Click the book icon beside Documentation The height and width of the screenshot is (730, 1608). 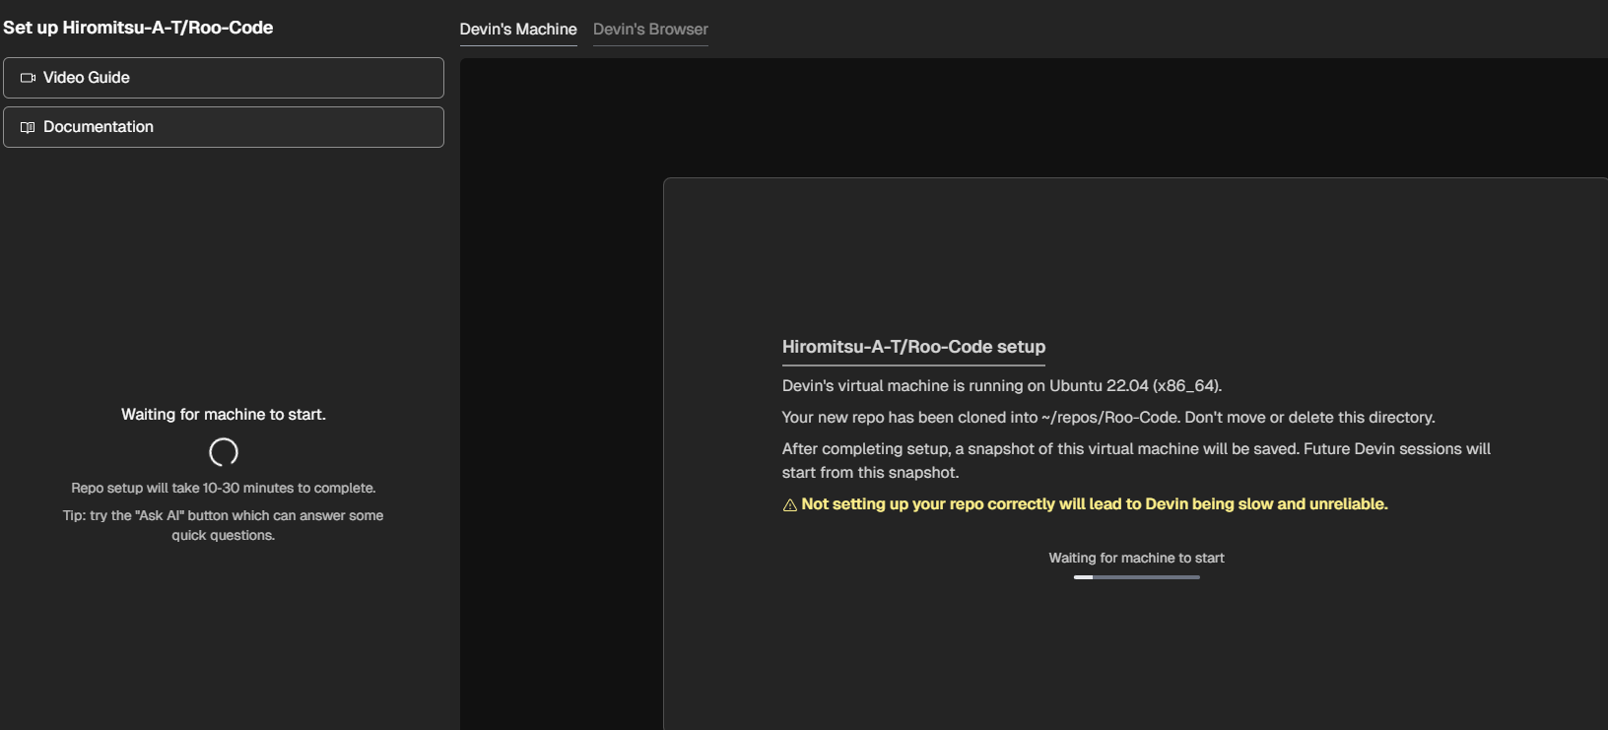(28, 127)
